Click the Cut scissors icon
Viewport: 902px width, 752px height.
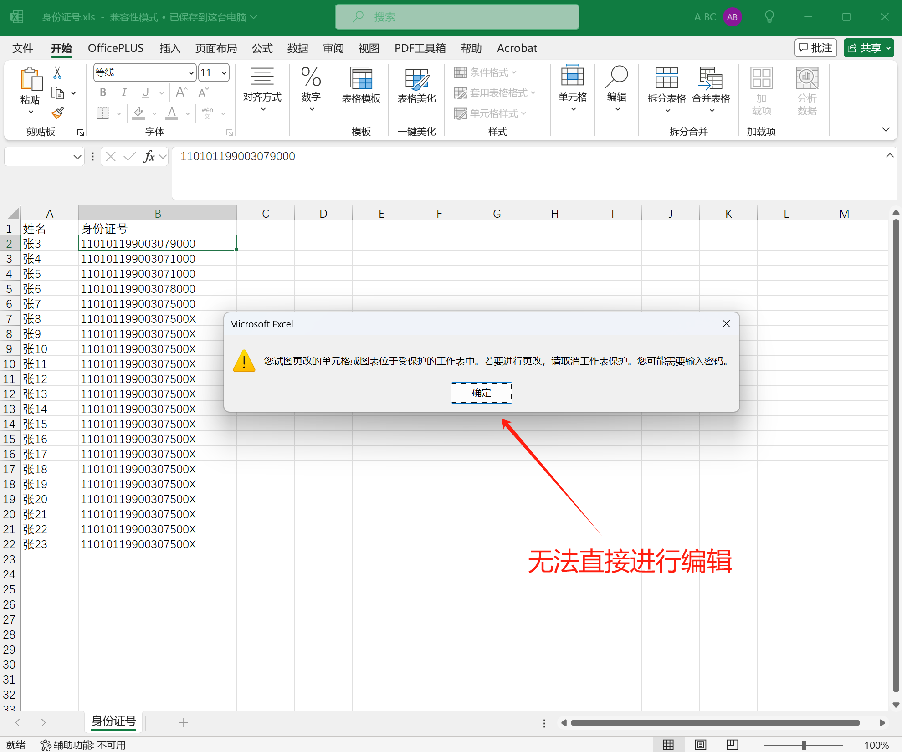pos(57,72)
